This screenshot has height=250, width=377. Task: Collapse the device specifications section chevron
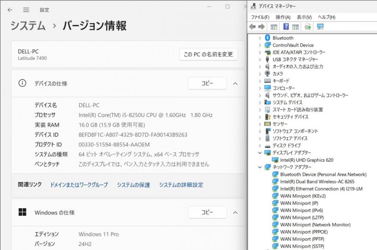tap(235, 84)
